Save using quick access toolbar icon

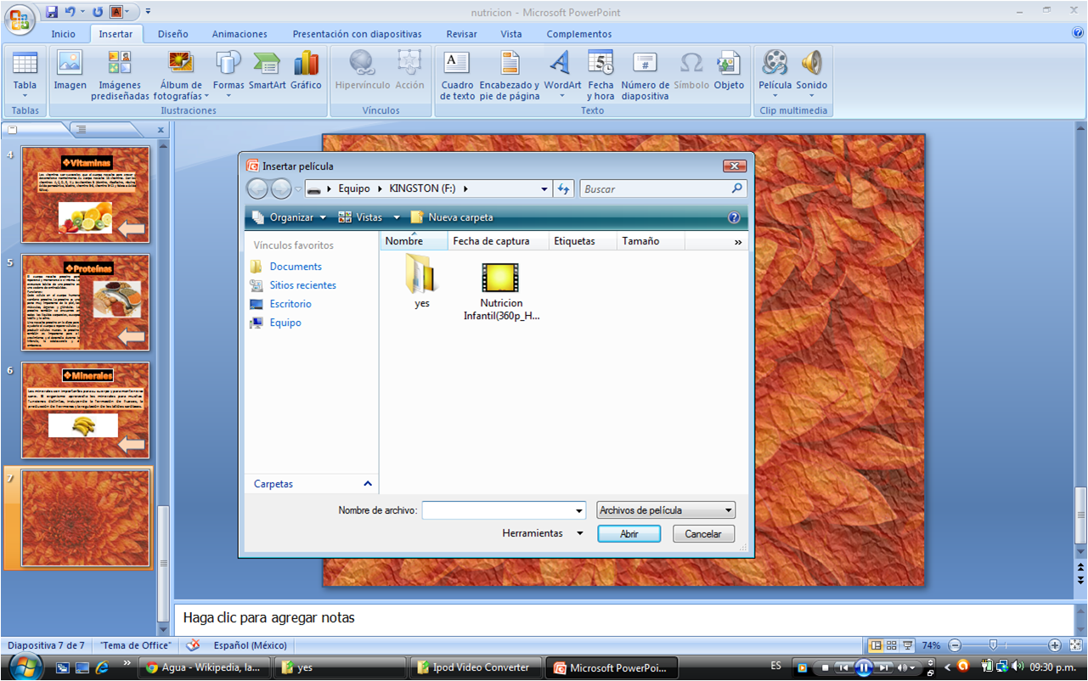[52, 12]
